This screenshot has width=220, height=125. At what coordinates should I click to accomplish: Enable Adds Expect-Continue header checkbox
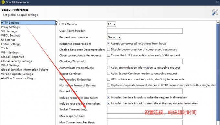tap(108, 74)
